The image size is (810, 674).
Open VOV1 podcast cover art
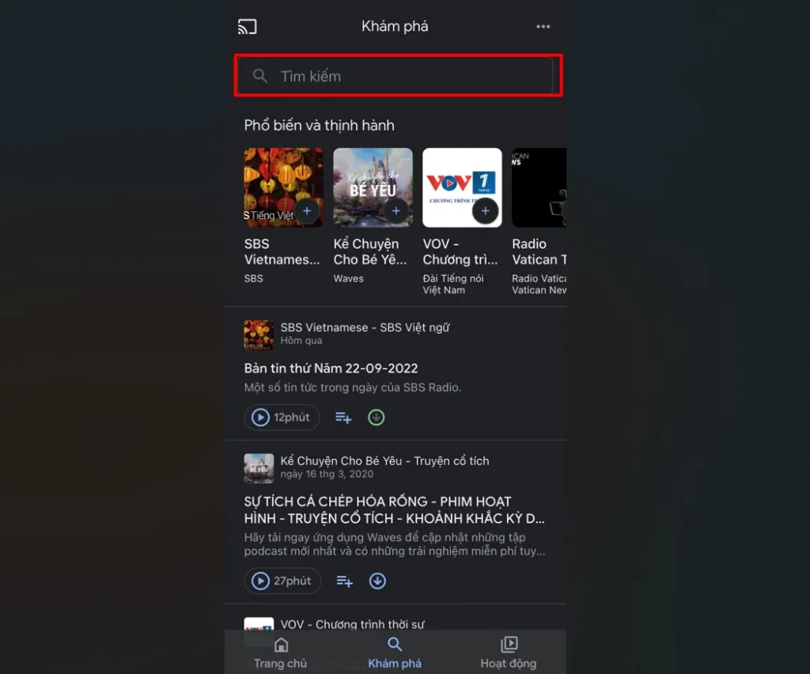pyautogui.click(x=462, y=187)
